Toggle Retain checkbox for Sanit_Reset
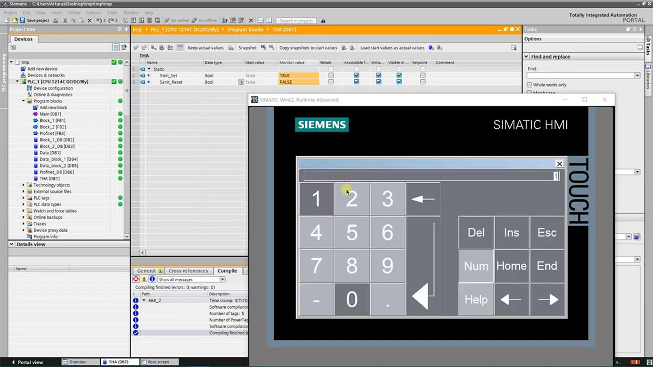 331,82
